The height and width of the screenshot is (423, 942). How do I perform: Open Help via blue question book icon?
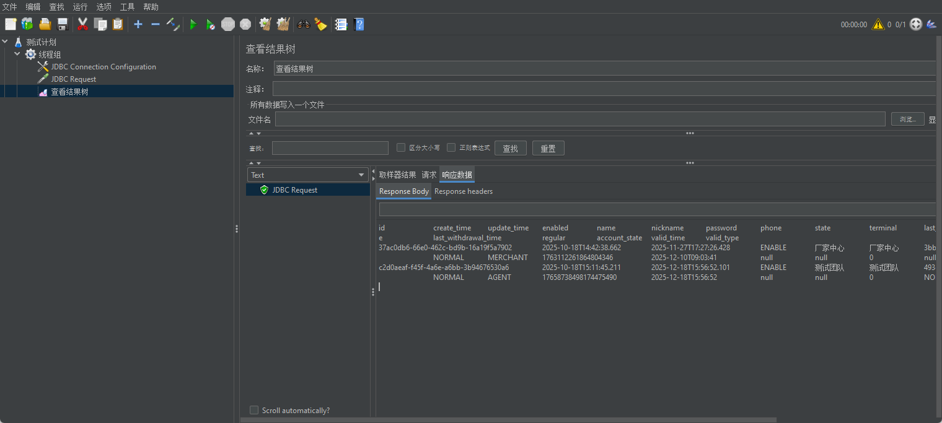click(359, 24)
